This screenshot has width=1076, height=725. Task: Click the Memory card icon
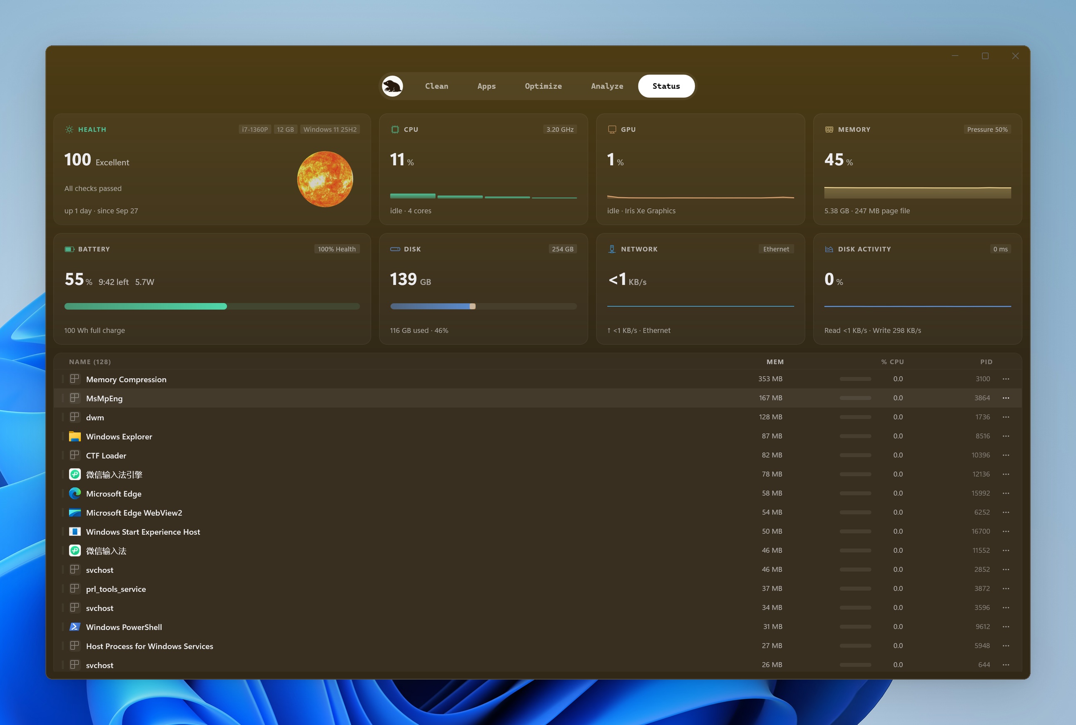coord(829,130)
